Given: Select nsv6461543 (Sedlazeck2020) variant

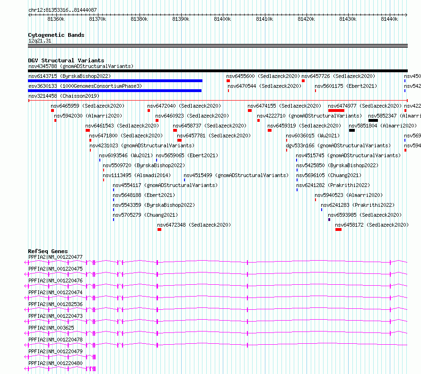Looking at the screenshot, I should (122, 126).
